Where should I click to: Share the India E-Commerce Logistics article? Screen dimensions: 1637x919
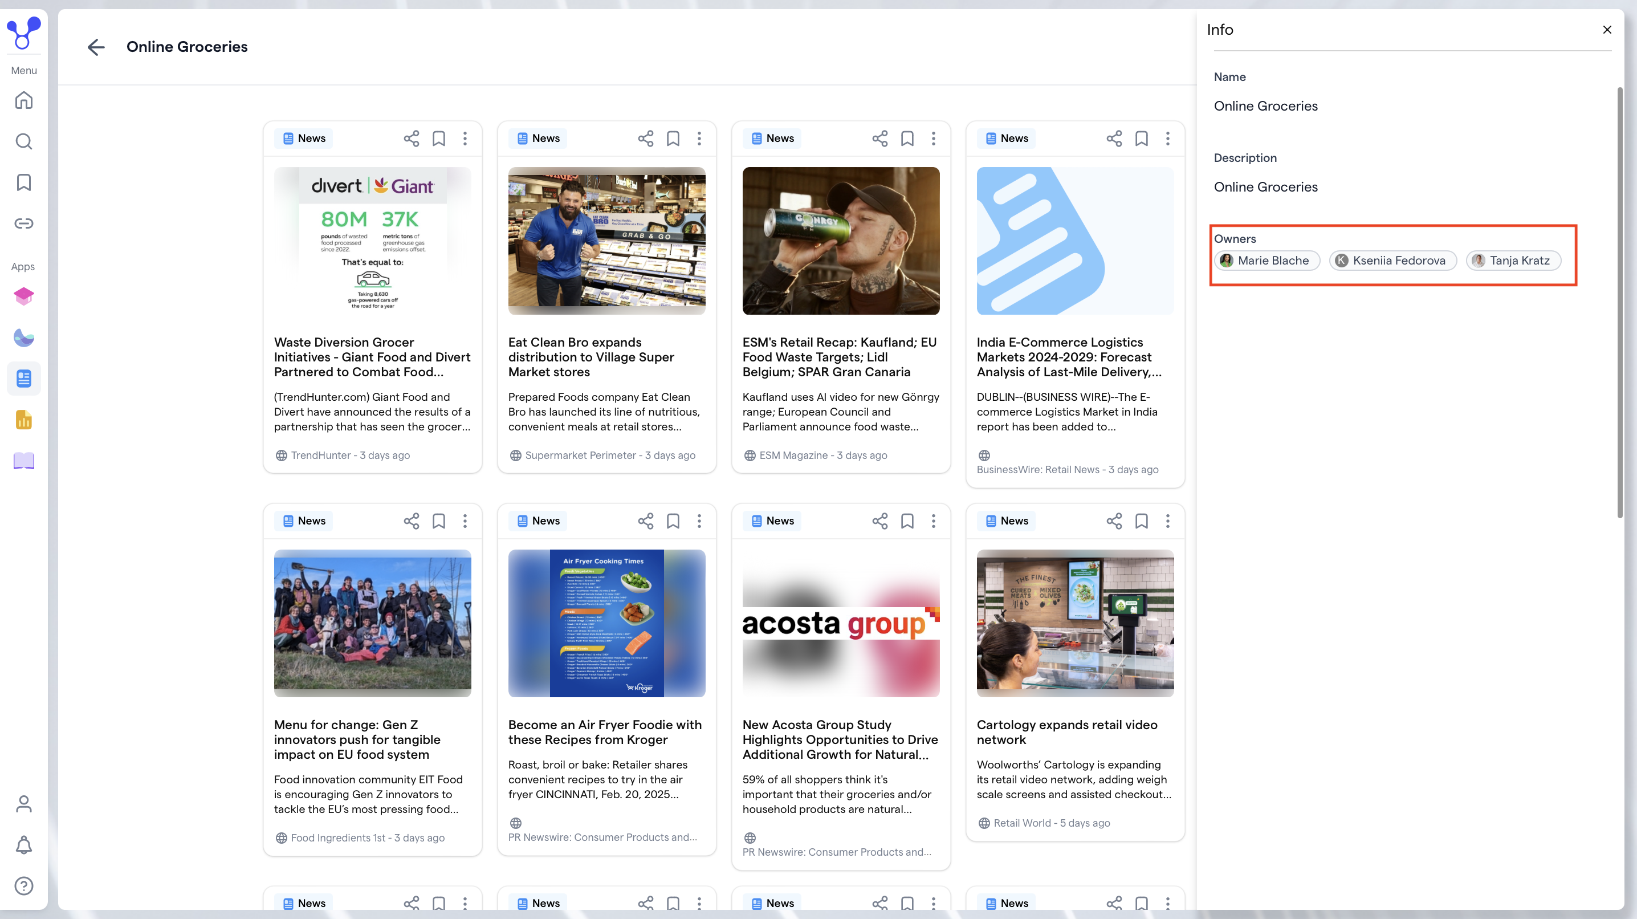[1114, 139]
